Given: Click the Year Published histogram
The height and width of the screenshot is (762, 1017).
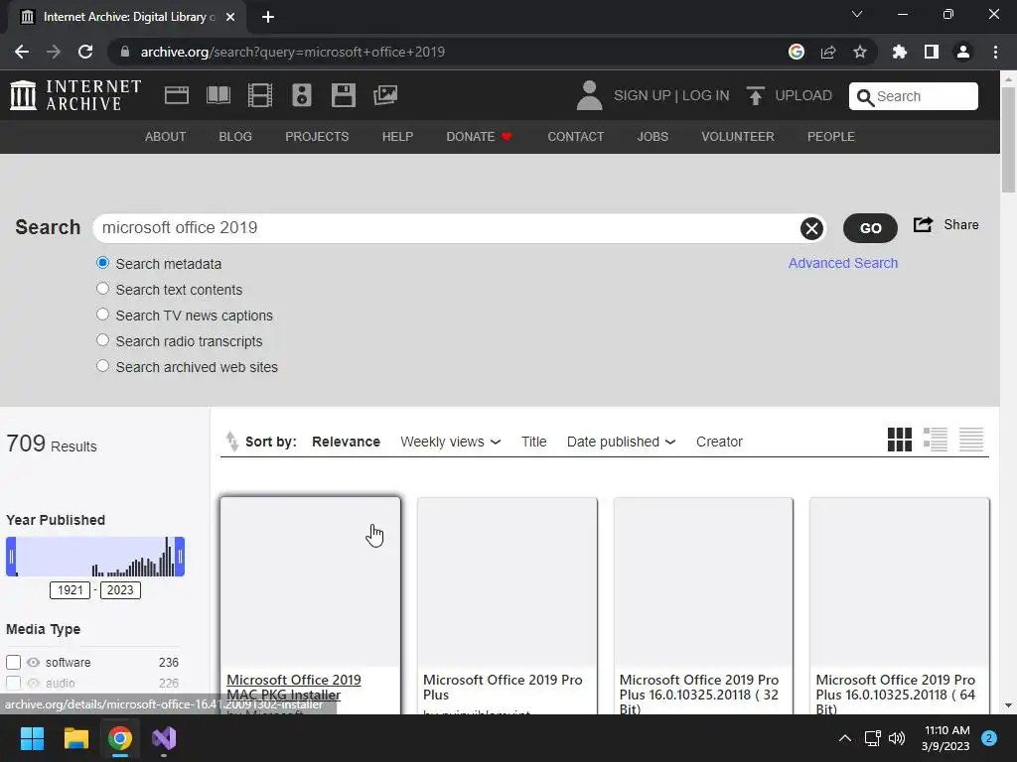Looking at the screenshot, I should (95, 557).
